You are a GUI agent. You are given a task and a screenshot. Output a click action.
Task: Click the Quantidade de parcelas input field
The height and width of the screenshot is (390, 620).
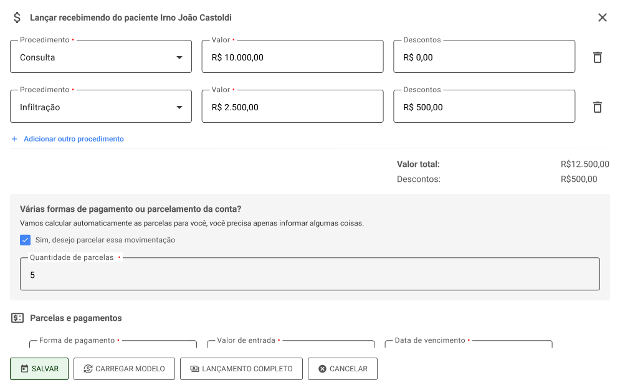pos(310,274)
